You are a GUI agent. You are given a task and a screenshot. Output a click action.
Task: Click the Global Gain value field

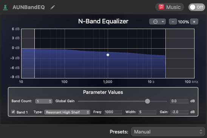(179, 101)
